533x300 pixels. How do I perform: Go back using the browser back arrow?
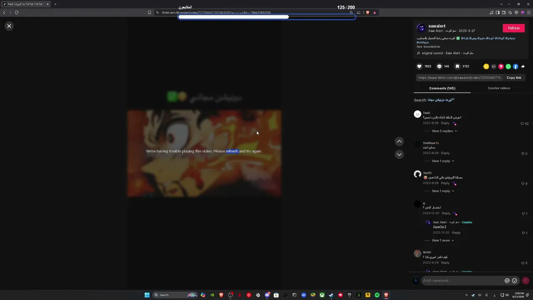pyautogui.click(x=4, y=12)
